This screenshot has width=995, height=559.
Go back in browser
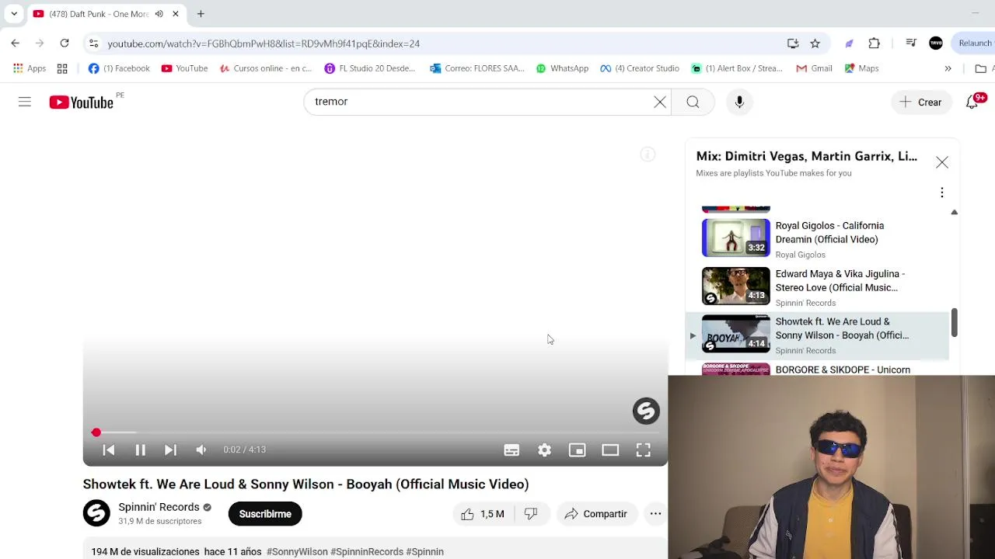[16, 43]
